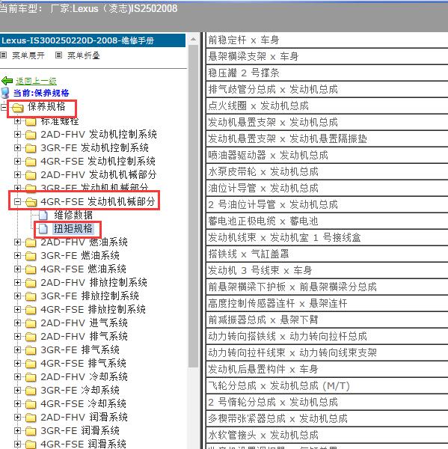Click the 4GR-FSE 排放控制系统 folder icon
Screen dimensions: 448x449
(31, 310)
